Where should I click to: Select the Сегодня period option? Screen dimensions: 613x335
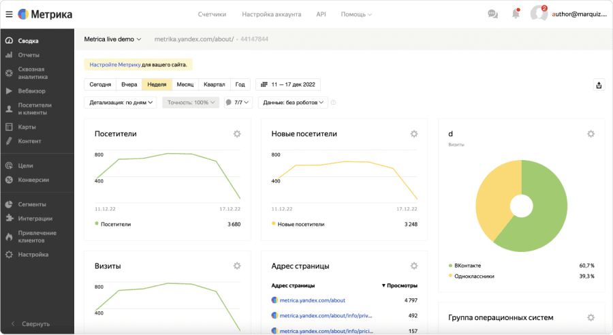click(100, 84)
